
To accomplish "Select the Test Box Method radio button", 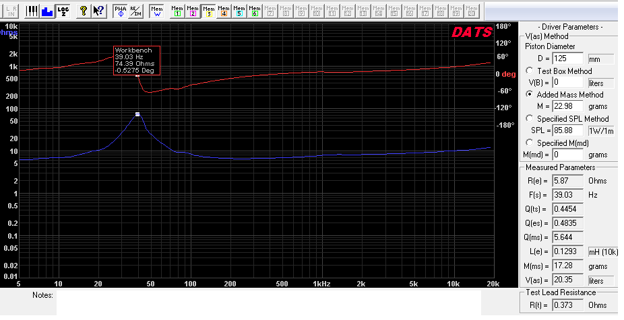I will (x=529, y=71).
